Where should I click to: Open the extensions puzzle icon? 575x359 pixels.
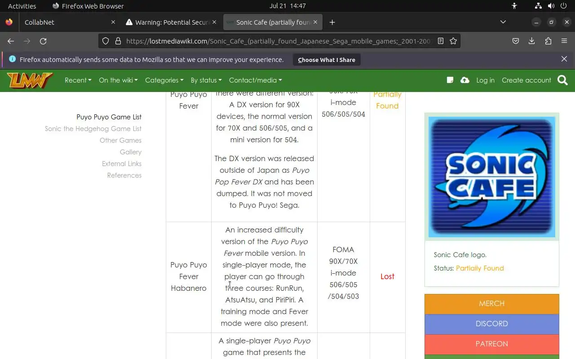[548, 41]
